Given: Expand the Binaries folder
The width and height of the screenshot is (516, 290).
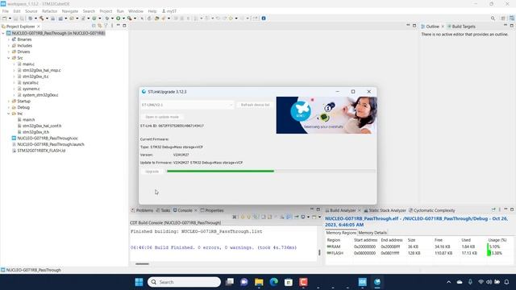Looking at the screenshot, I should click(9, 39).
